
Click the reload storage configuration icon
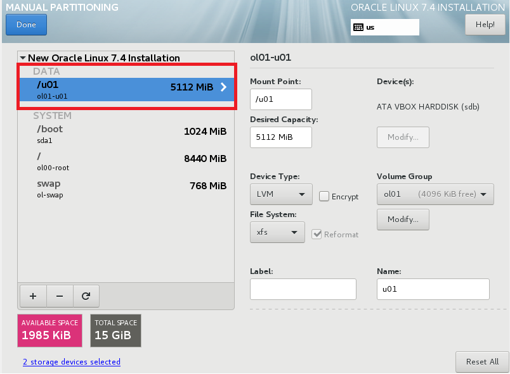[86, 295]
